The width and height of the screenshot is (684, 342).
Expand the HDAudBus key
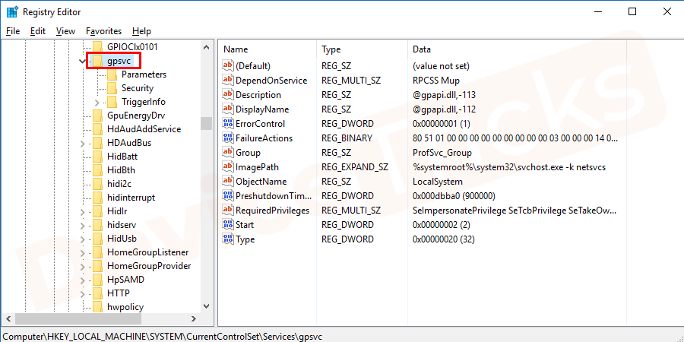coord(83,143)
